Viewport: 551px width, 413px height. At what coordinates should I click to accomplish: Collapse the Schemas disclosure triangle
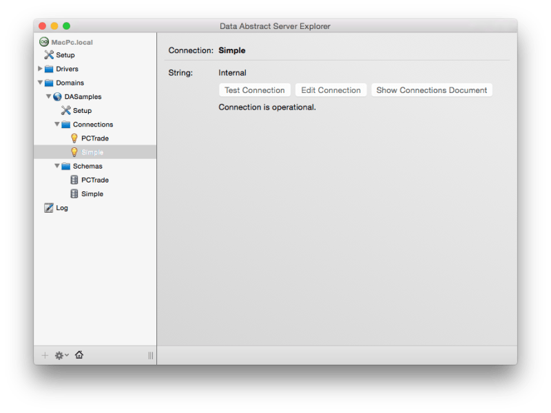[x=58, y=166]
